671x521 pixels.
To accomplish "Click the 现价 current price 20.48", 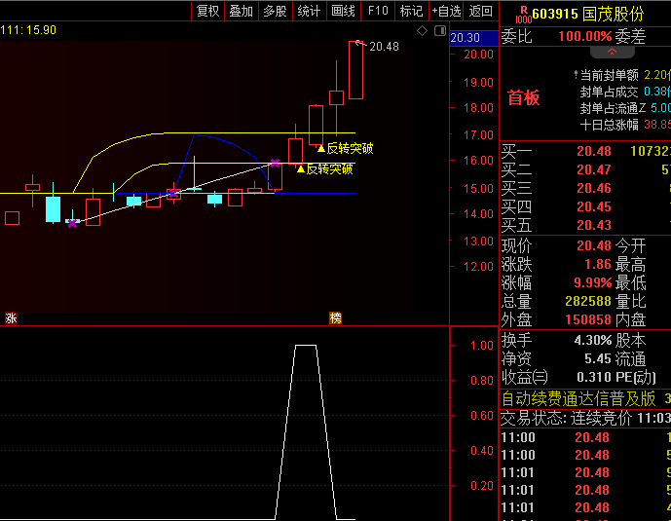I will 593,245.
